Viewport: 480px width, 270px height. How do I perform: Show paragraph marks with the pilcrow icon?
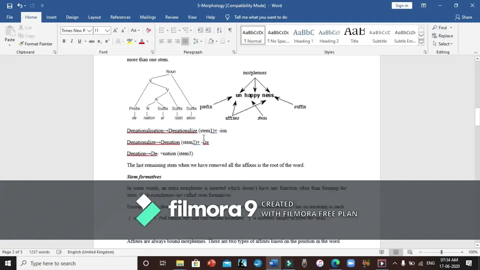coord(230,30)
